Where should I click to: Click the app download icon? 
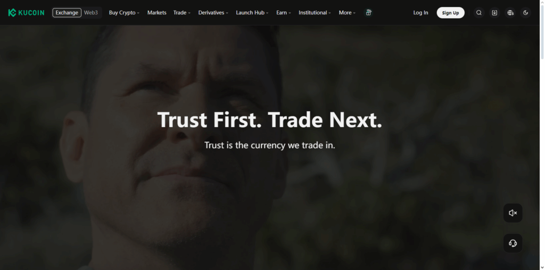[494, 13]
